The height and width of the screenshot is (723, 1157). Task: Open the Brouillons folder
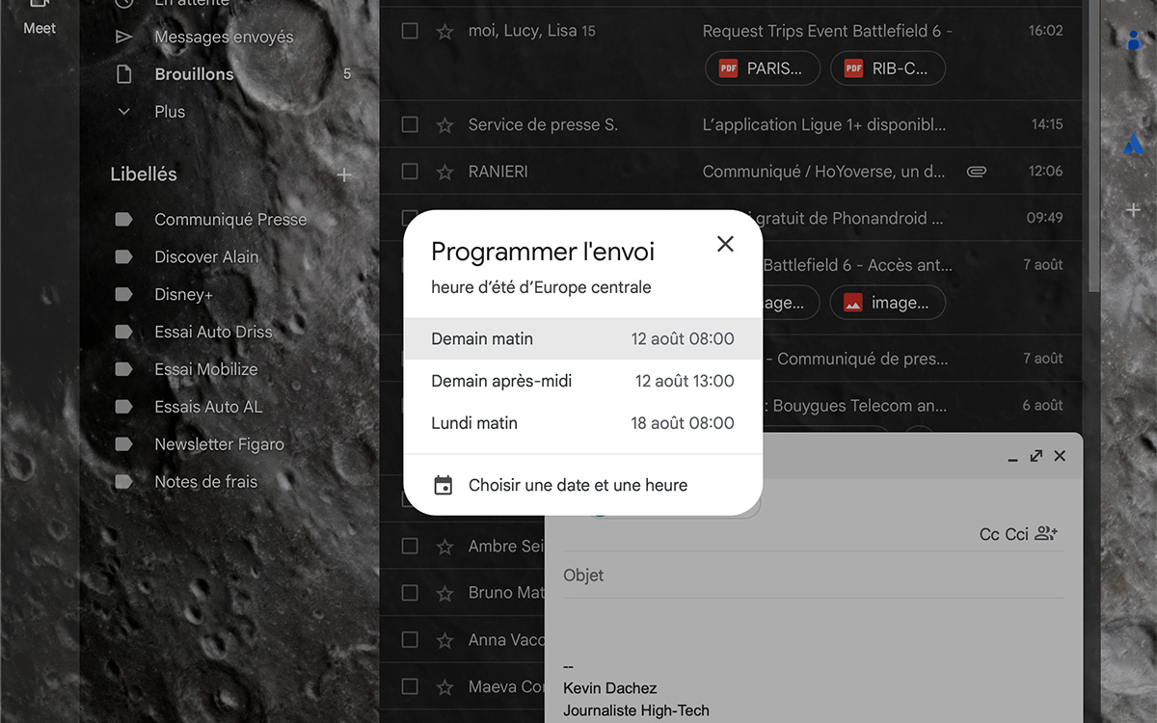click(194, 74)
